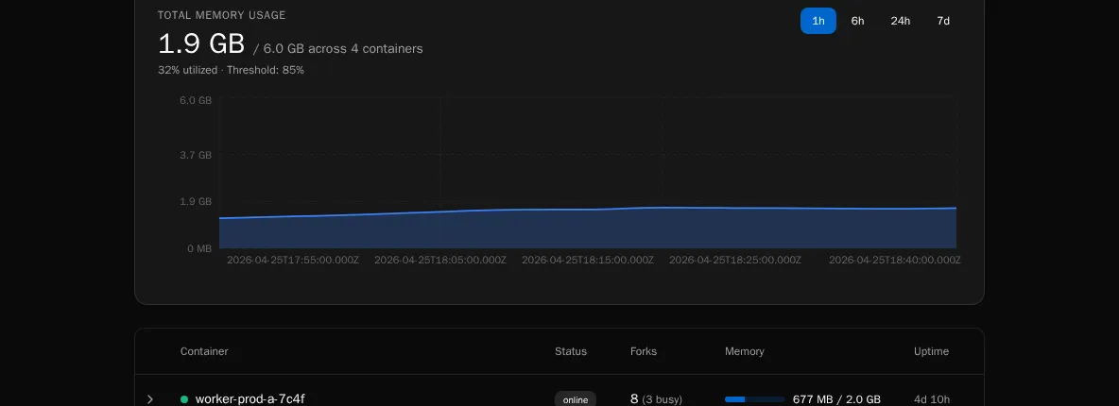This screenshot has width=1119, height=406.
Task: Click the 677 MB / 2.0 GB memory text
Action: pyautogui.click(x=836, y=399)
